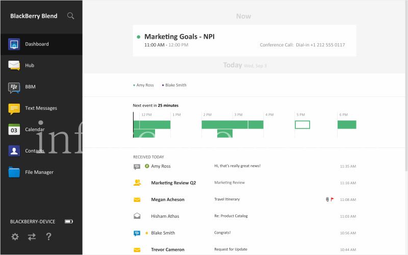Click the meeting icon for Marketing Review Q2

click(137, 183)
